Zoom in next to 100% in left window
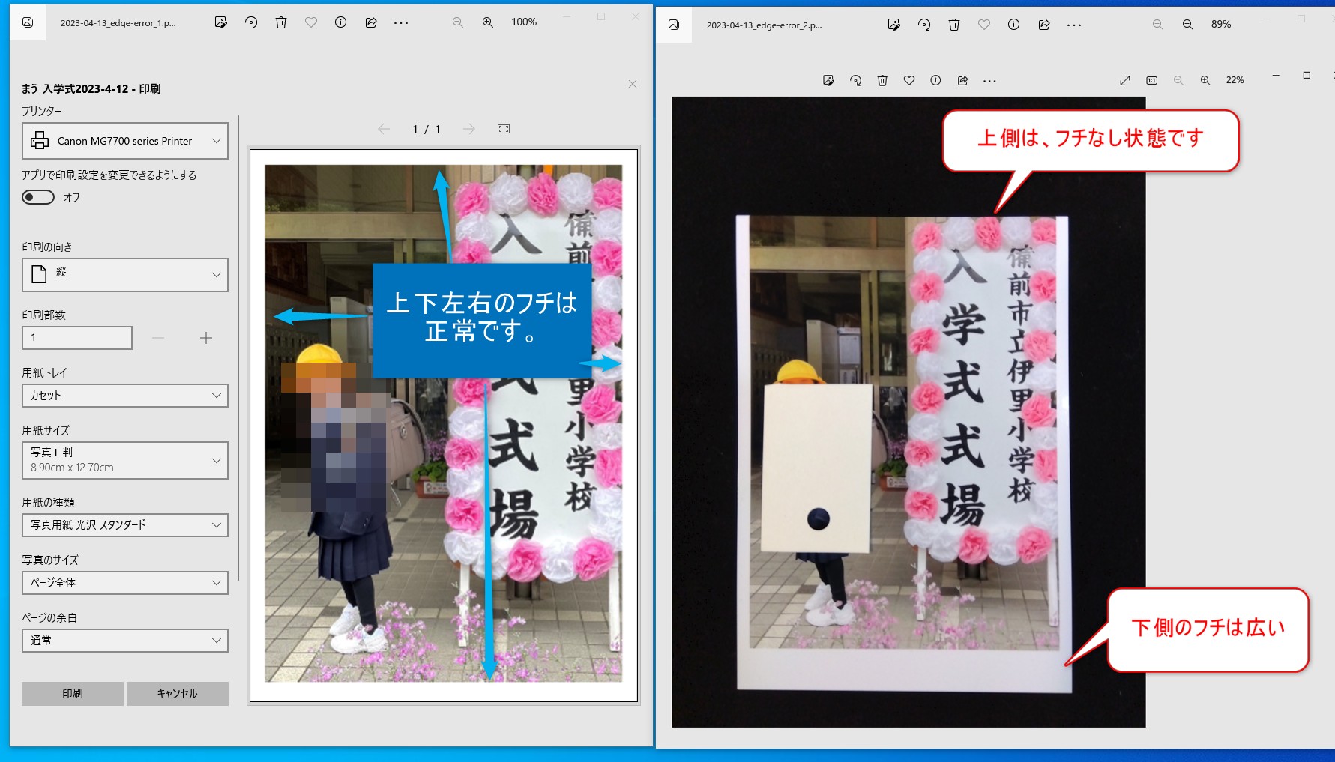1335x762 pixels. coord(488,22)
